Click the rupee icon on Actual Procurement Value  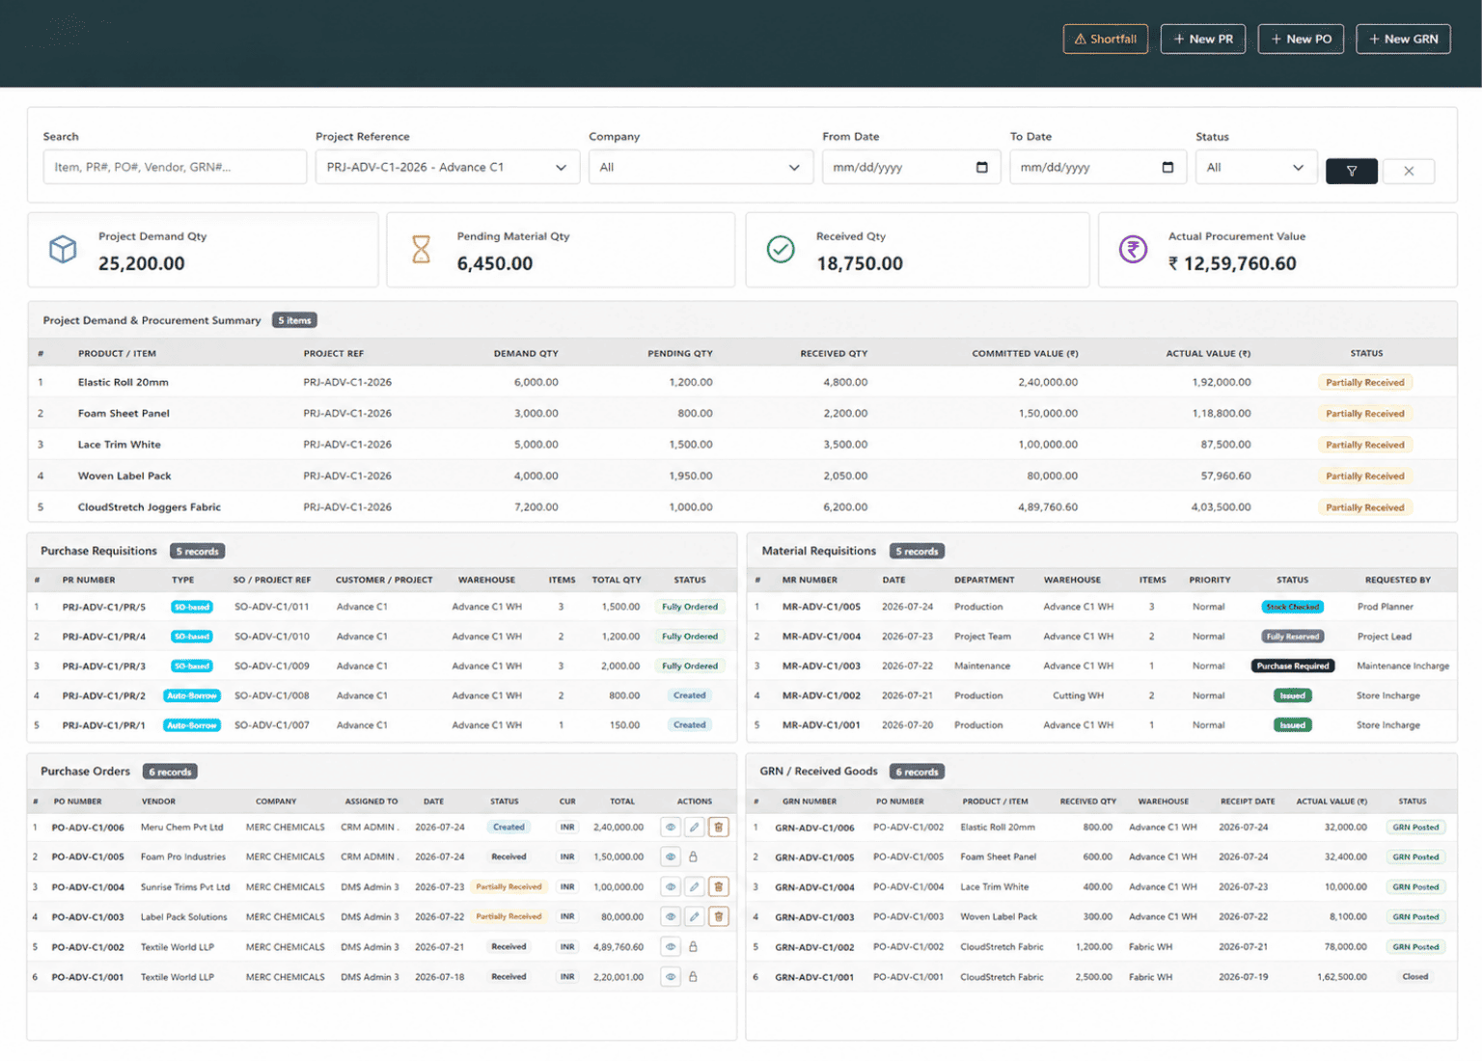click(1133, 250)
